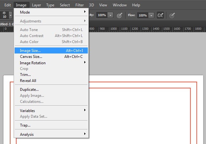206x144 pixels.
Task: Open the Flow slider dropdown arrow
Action: [151, 15]
